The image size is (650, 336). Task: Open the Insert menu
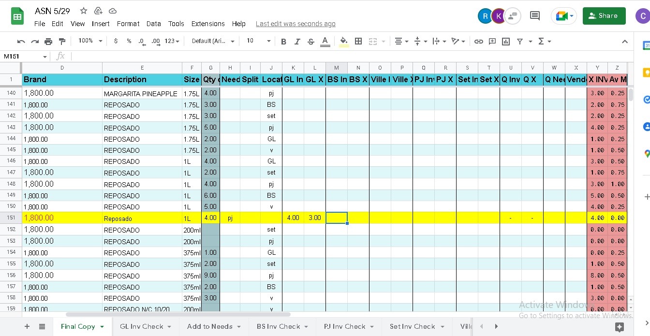point(101,24)
